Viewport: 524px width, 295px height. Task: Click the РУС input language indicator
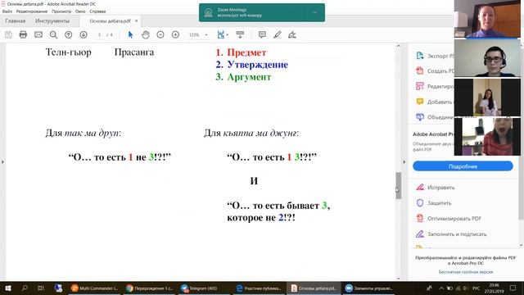point(477,288)
